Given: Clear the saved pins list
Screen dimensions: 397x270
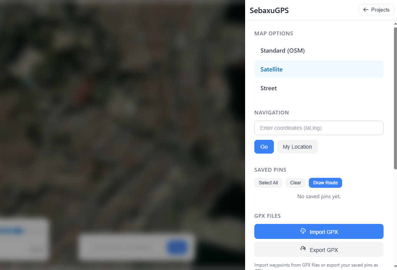Looking at the screenshot, I should point(295,183).
